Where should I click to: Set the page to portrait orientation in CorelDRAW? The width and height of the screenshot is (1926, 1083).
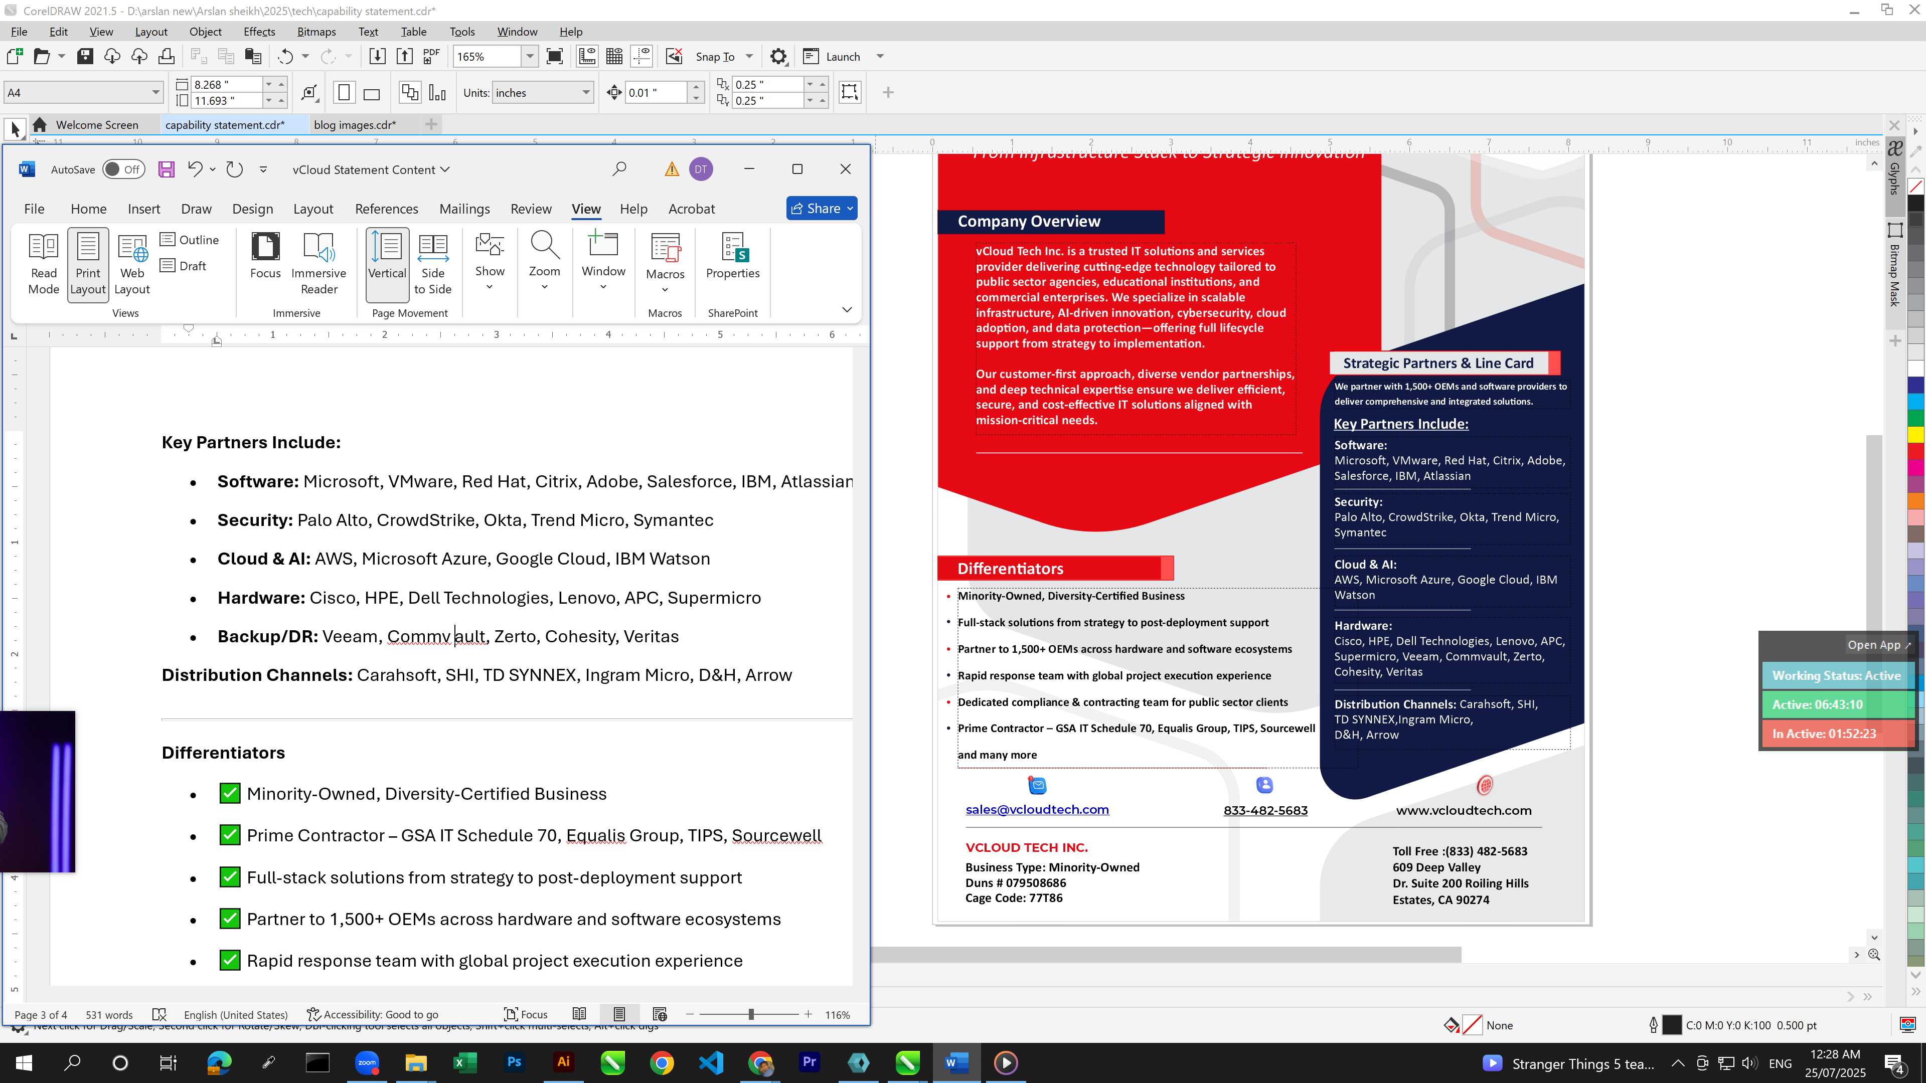(x=344, y=93)
